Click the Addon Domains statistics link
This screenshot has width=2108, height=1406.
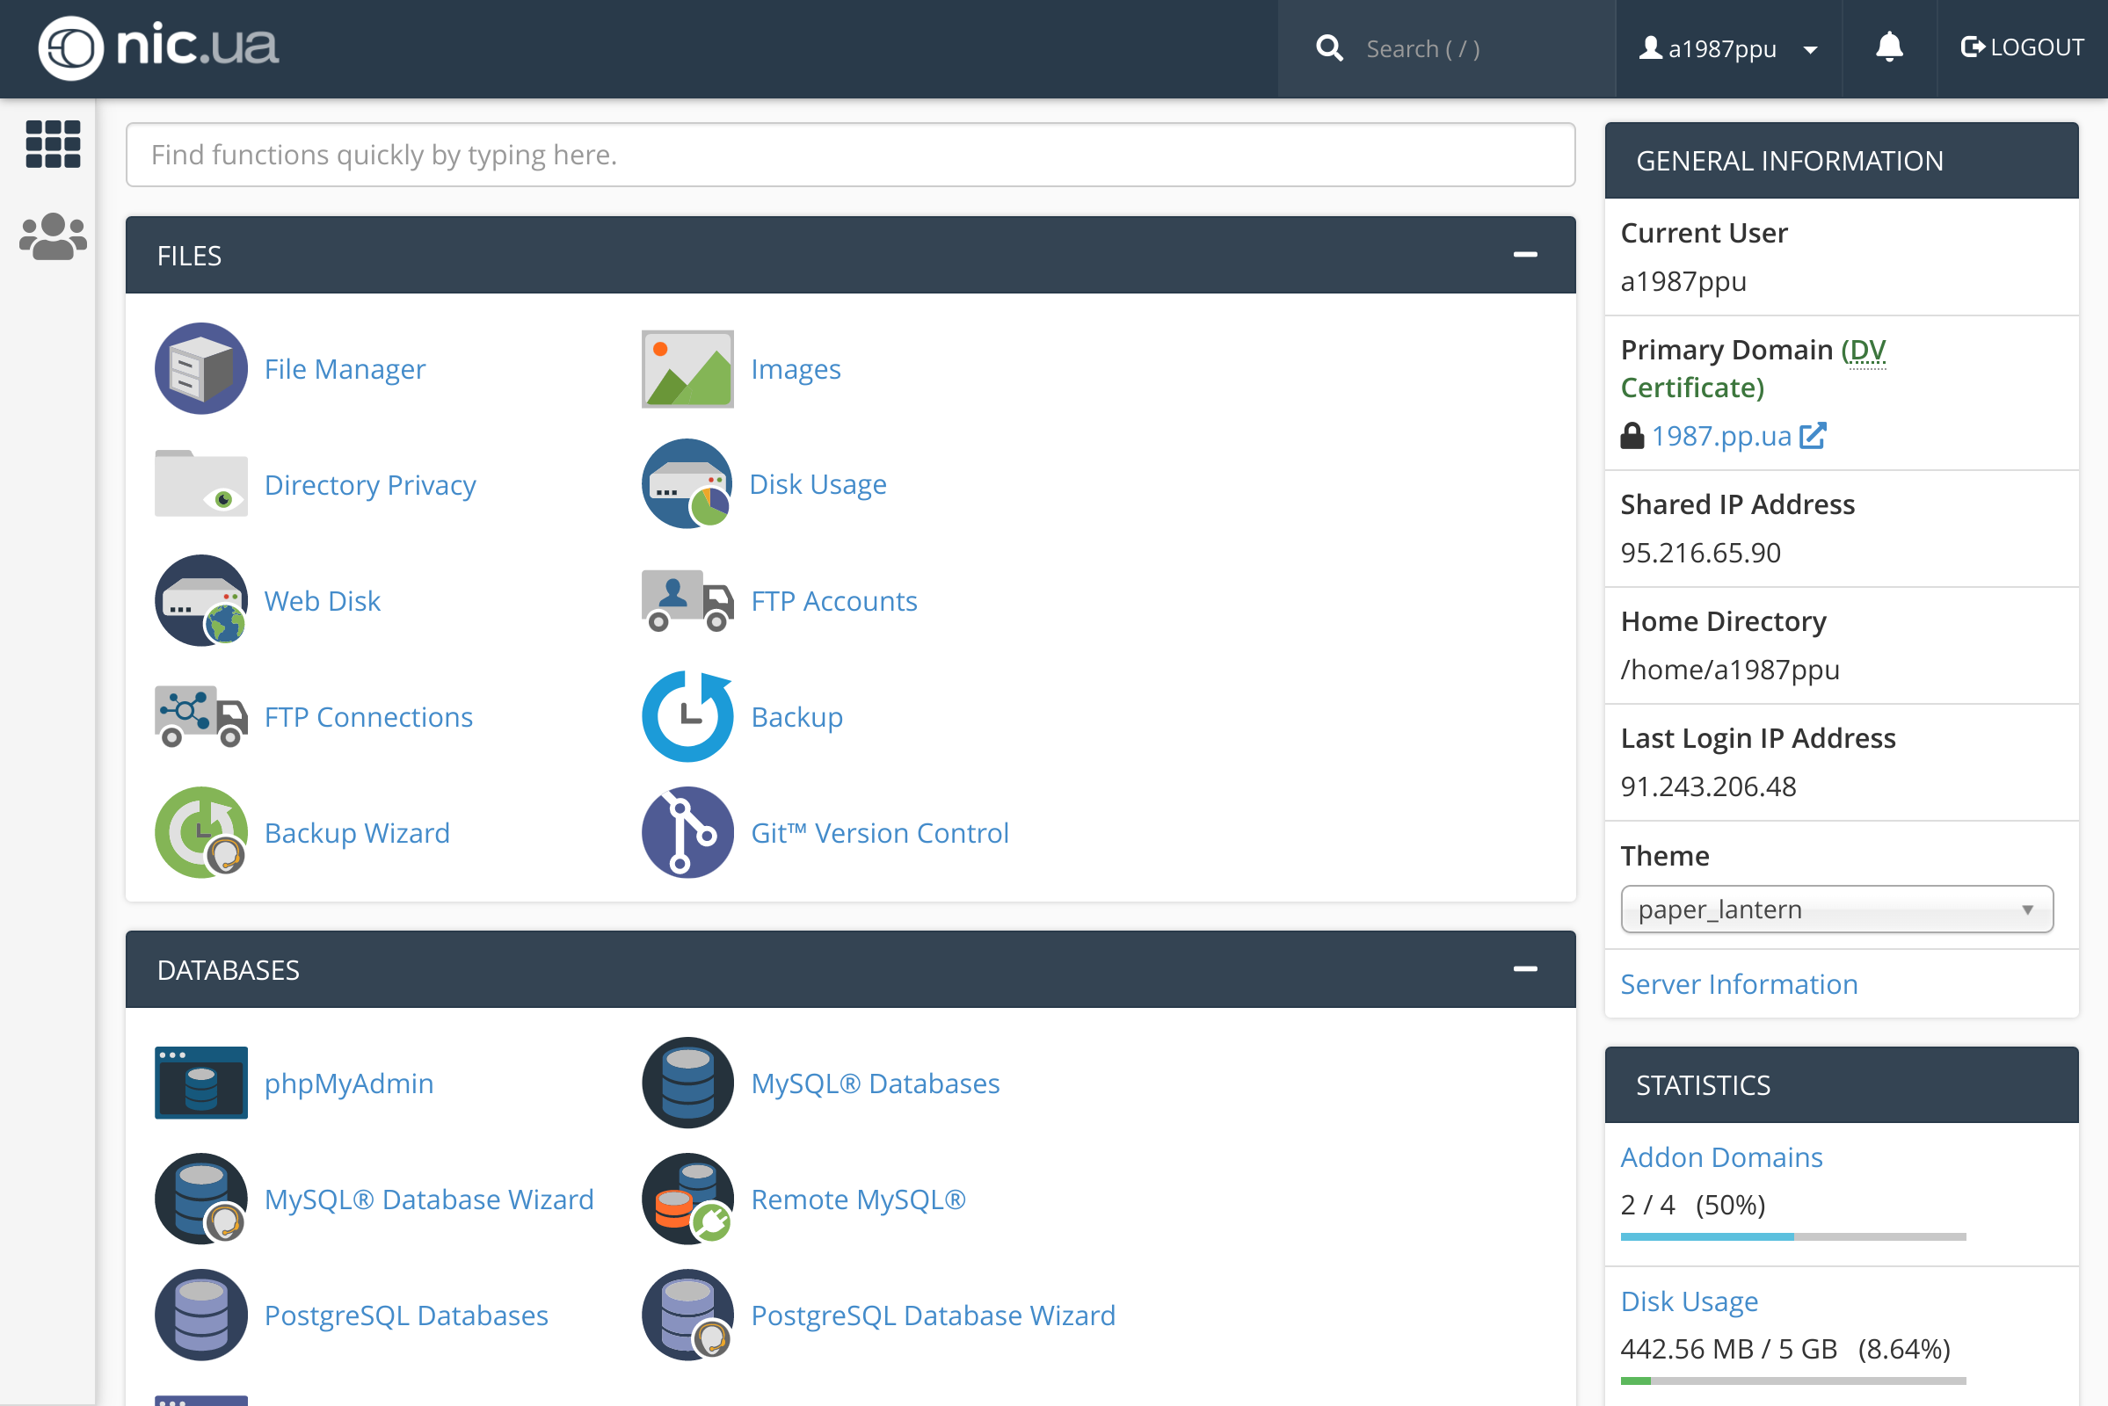pos(1720,1156)
